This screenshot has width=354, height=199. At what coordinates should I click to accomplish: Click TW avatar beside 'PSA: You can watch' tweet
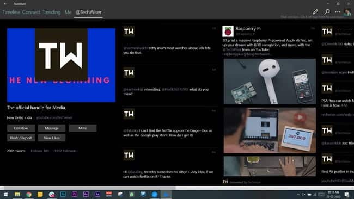[327, 88]
